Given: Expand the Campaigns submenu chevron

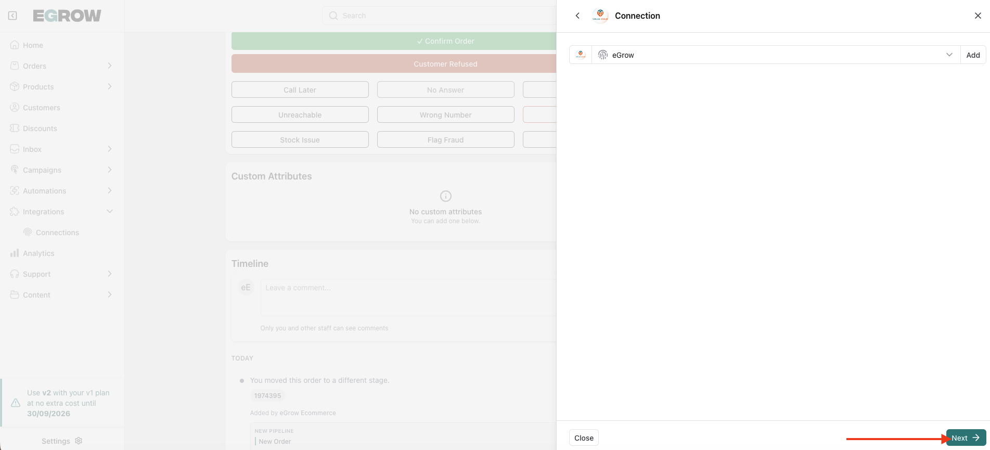Looking at the screenshot, I should click(110, 170).
